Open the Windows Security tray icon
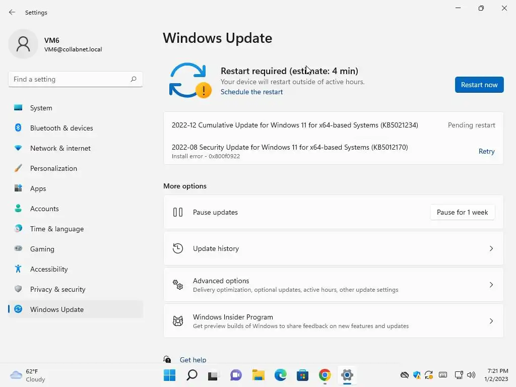Image resolution: width=516 pixels, height=387 pixels. 417,375
